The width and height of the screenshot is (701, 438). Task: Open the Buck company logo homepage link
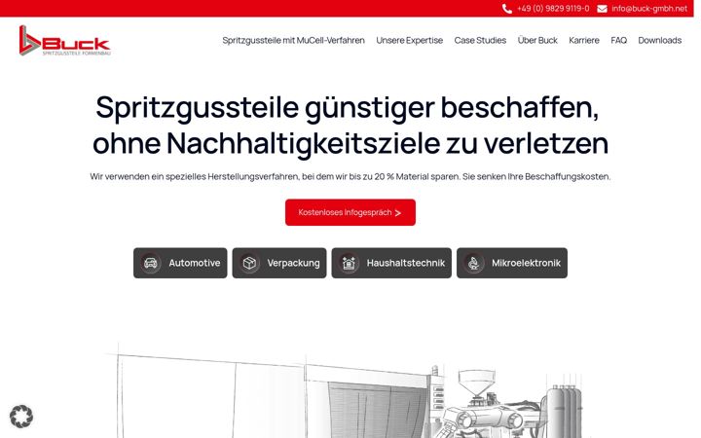click(x=65, y=40)
